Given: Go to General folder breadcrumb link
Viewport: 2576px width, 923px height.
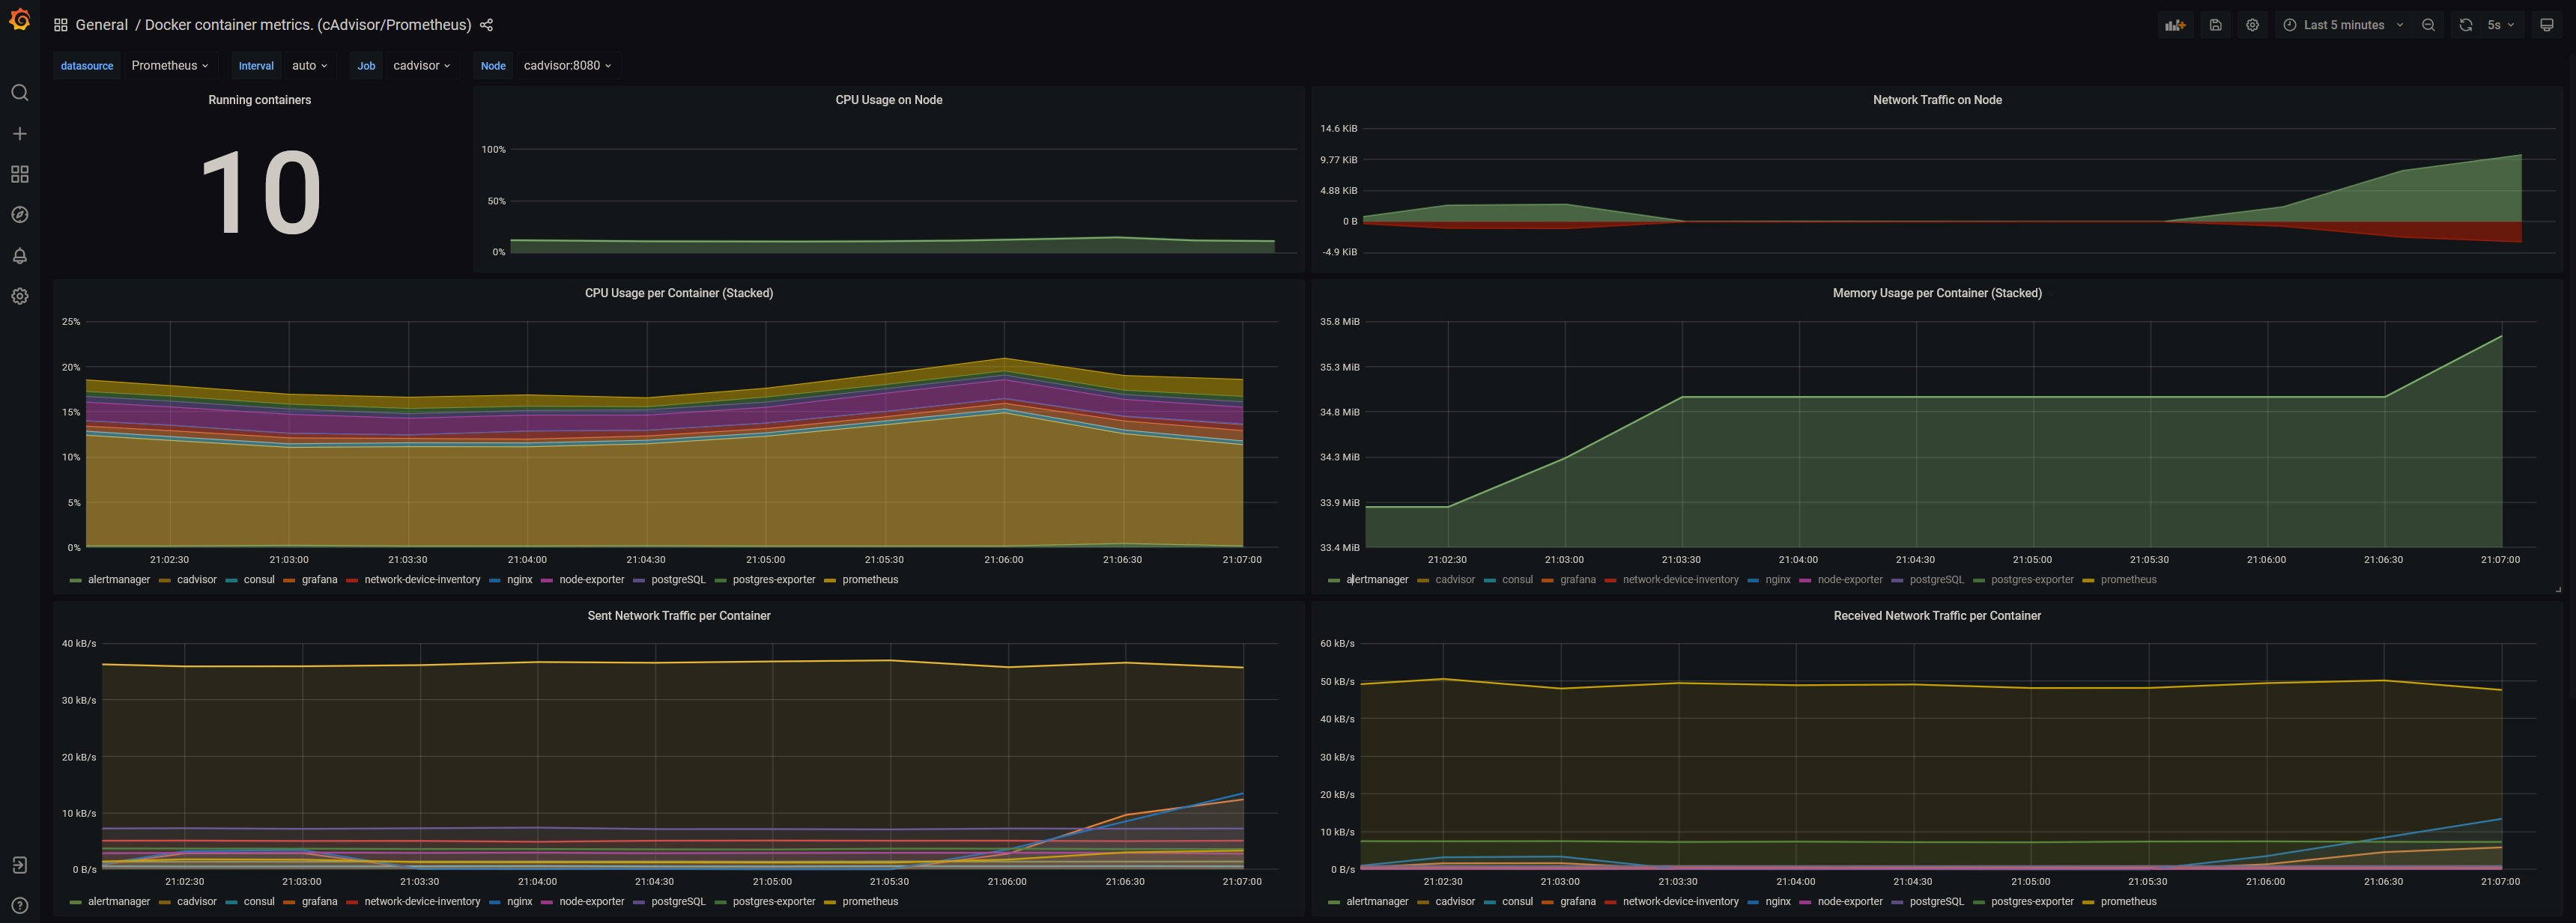Looking at the screenshot, I should coord(101,25).
